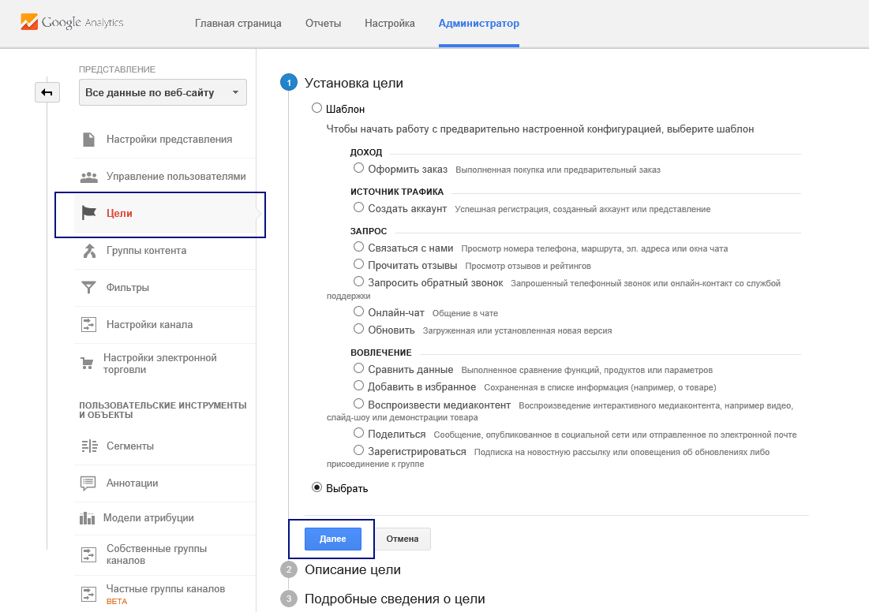Click the bar chart icon beside Модели атрибуции
The image size is (869, 612).
tap(87, 518)
